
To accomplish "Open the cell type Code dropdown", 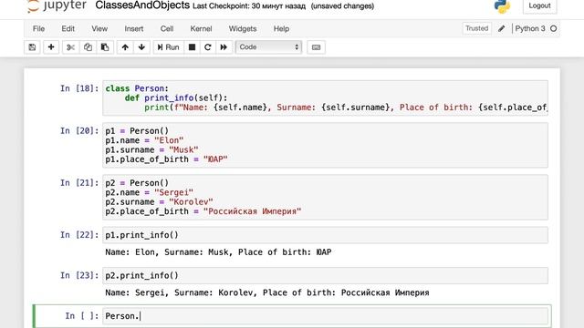I will (x=268, y=47).
